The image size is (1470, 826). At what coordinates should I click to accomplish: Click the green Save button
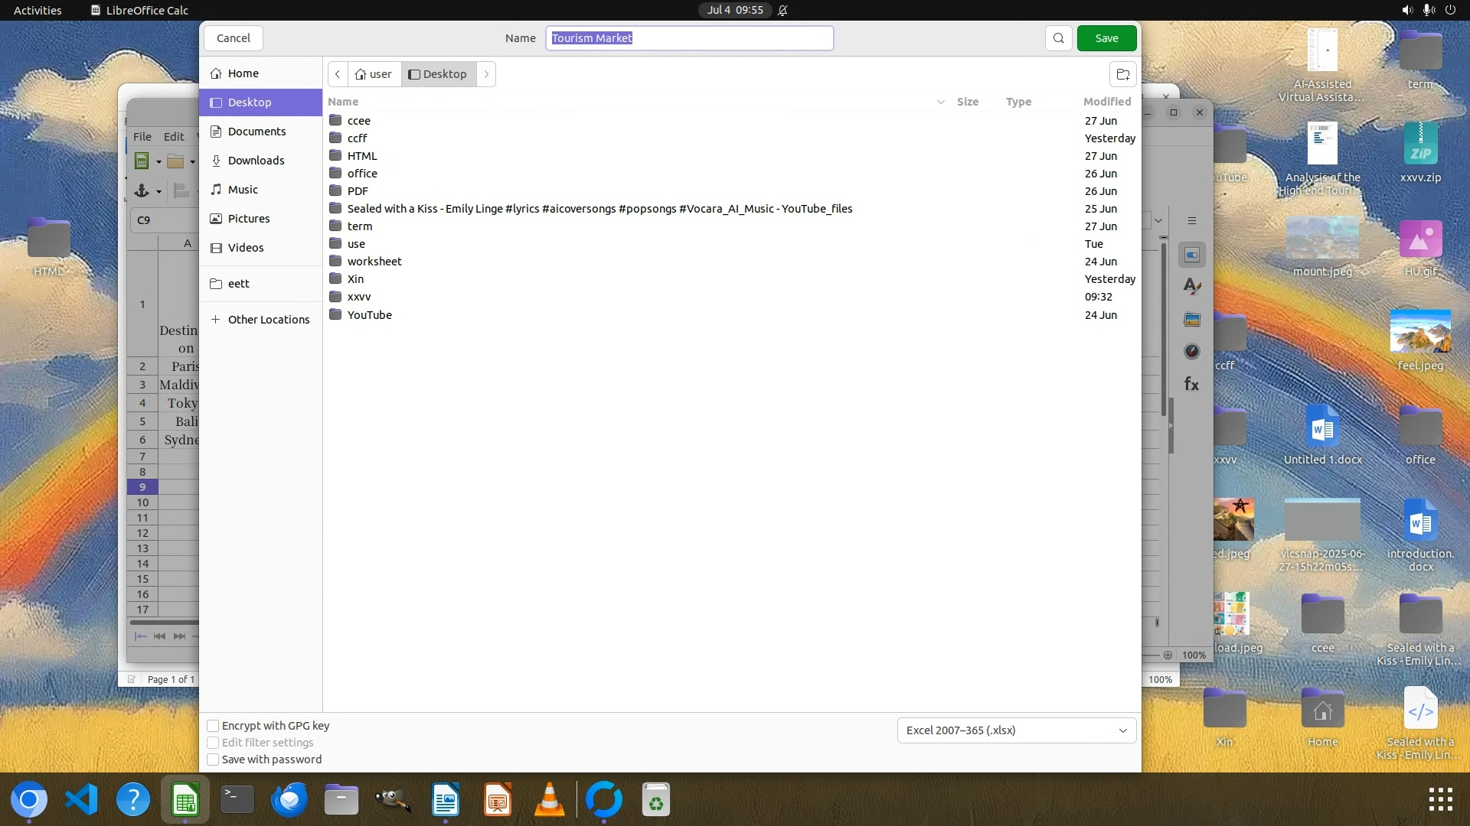click(x=1106, y=38)
